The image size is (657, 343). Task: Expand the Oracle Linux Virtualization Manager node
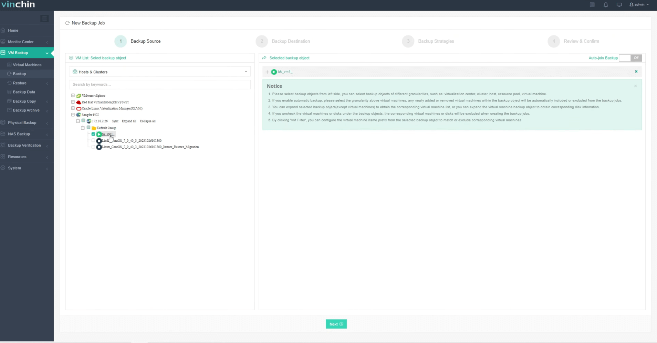pyautogui.click(x=73, y=108)
